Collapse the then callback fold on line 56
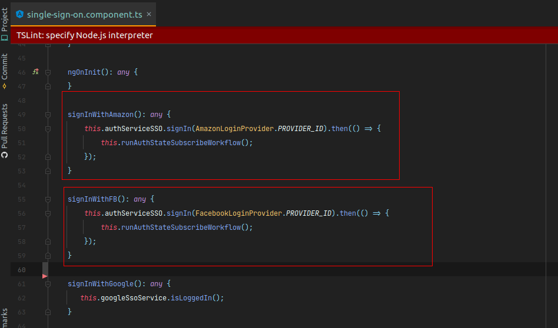This screenshot has width=558, height=328. pyautogui.click(x=48, y=213)
